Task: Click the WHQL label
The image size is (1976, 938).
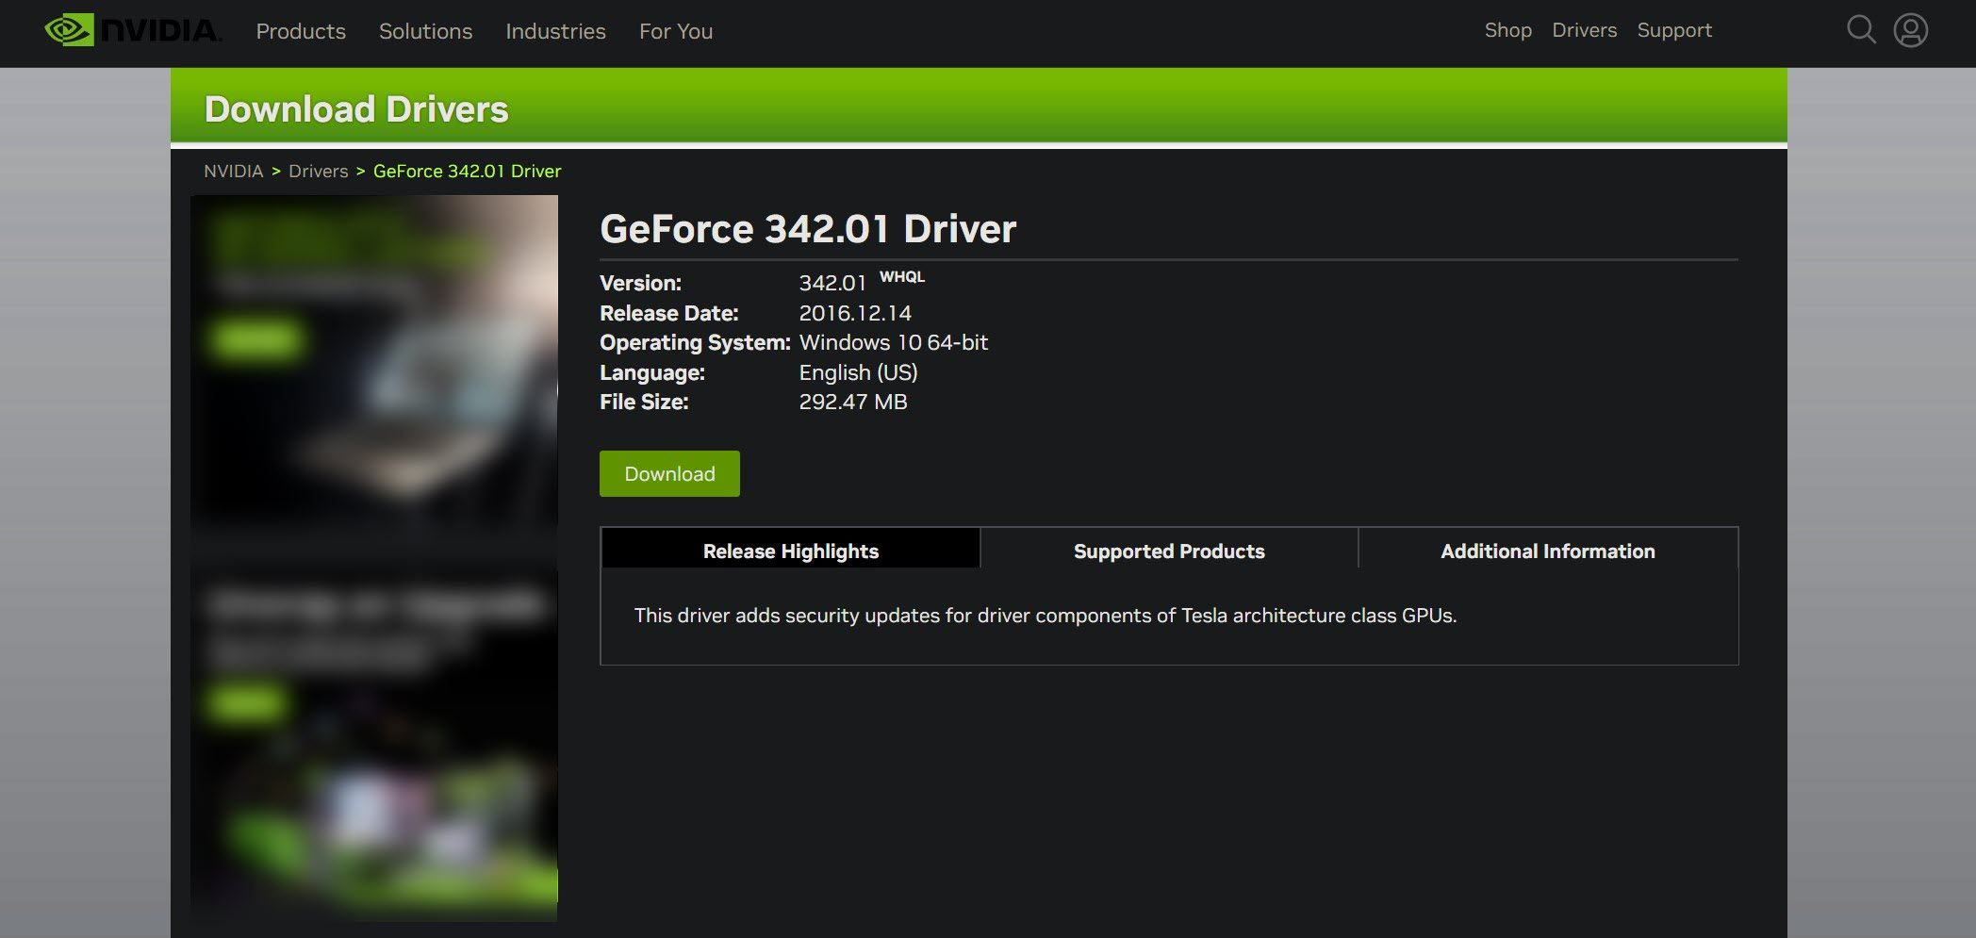Action: [902, 276]
